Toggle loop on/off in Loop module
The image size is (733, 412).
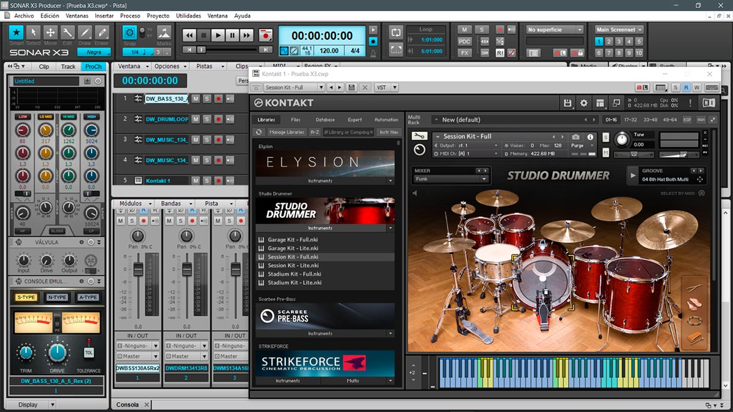pos(396,31)
